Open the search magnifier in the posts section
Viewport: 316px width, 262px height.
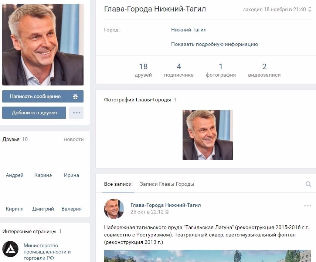tap(308, 183)
